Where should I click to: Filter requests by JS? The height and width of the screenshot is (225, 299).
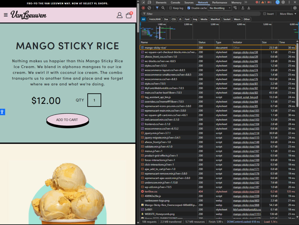tap(180, 19)
